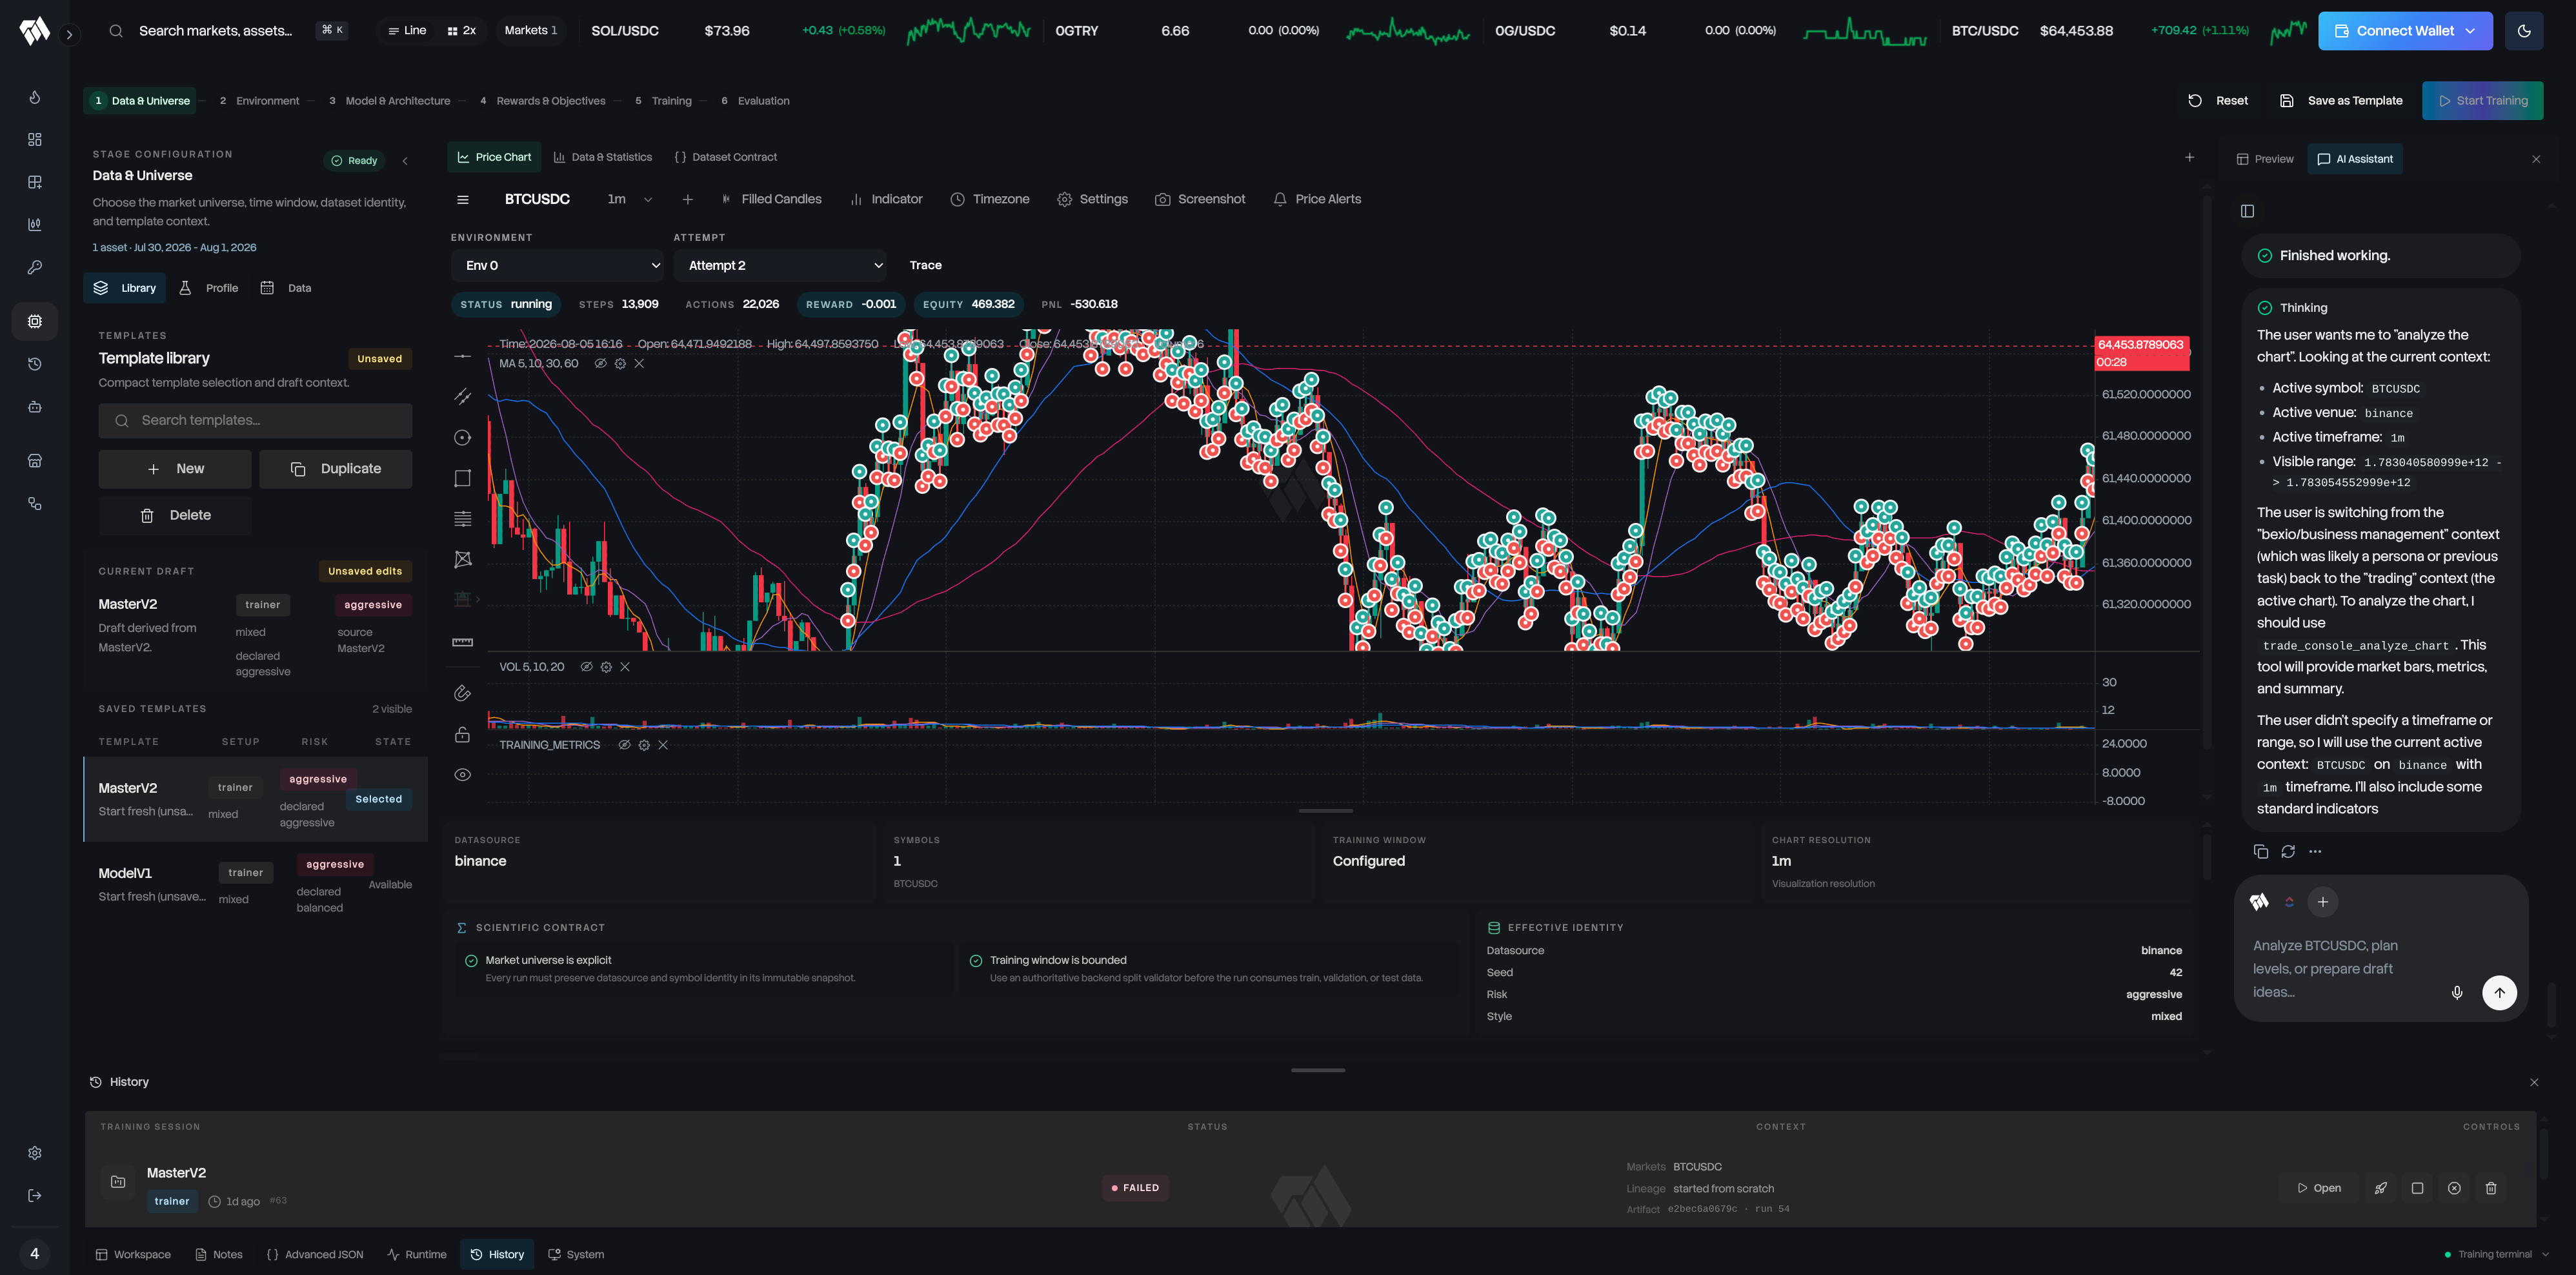Switch to the Preview tab
Viewport: 2576px width, 1275px height.
tap(2264, 159)
